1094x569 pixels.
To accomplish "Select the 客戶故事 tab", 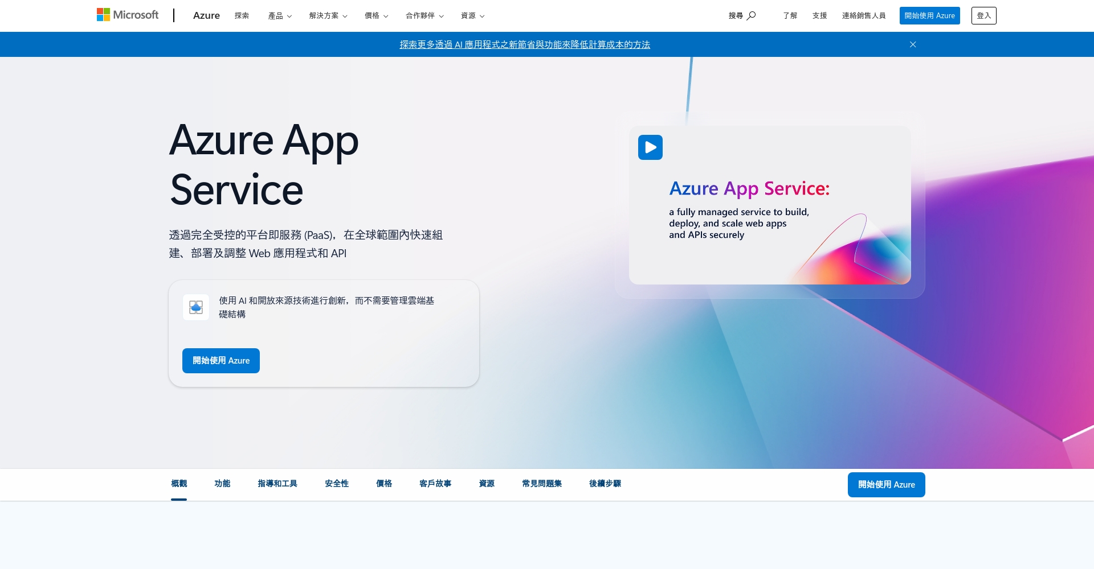I will click(435, 484).
